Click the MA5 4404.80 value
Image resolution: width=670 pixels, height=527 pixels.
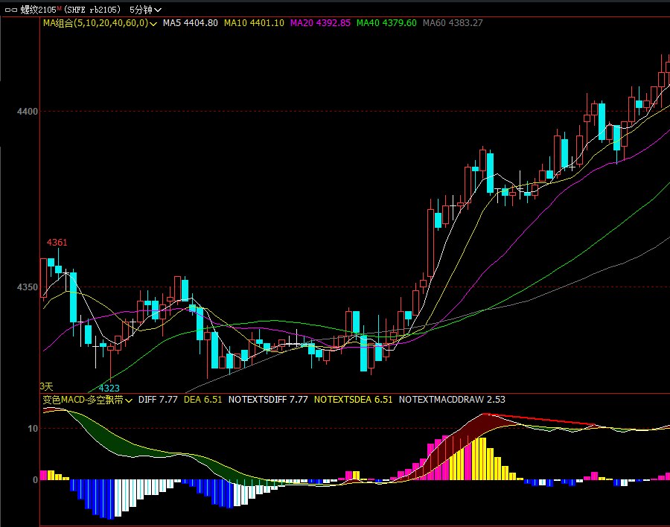click(x=190, y=23)
